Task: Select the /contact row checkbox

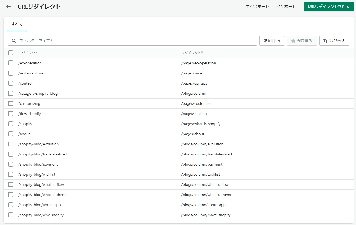Action: (11, 83)
